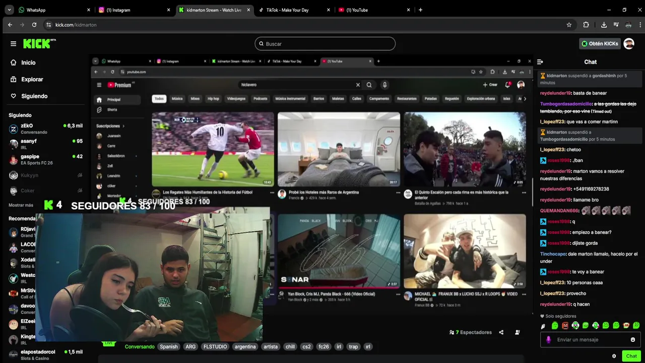
Task: Select the chill stream tag
Action: coord(290,347)
